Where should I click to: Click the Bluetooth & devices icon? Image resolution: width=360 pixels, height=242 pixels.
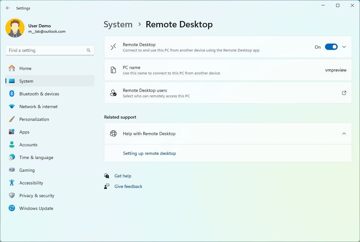pos(12,94)
